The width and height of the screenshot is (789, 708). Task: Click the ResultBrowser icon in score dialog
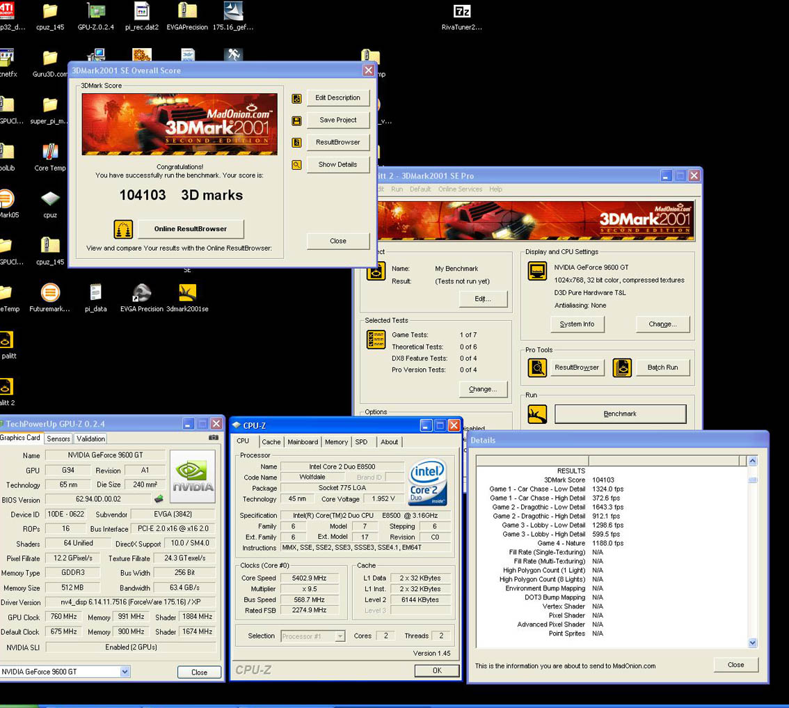(x=297, y=143)
